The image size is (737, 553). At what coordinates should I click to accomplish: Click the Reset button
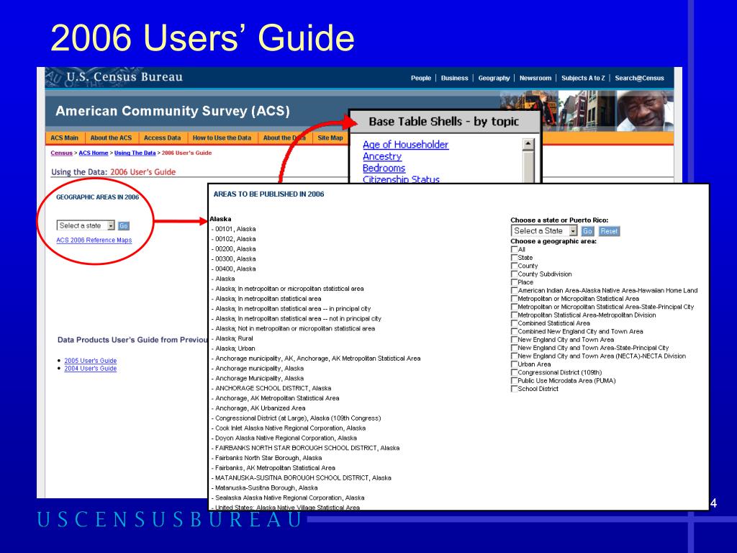(609, 231)
